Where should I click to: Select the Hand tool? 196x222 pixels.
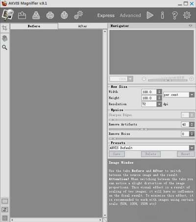(x=5, y=38)
